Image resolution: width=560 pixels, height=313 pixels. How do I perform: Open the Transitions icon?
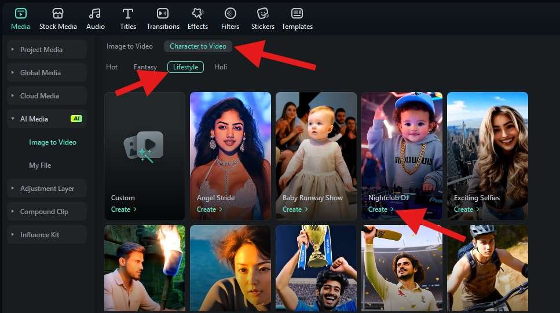163,13
